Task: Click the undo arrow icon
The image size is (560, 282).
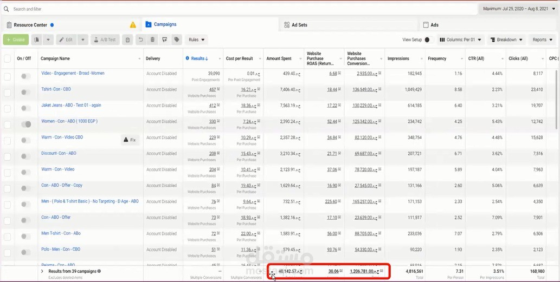Action: 141,40
